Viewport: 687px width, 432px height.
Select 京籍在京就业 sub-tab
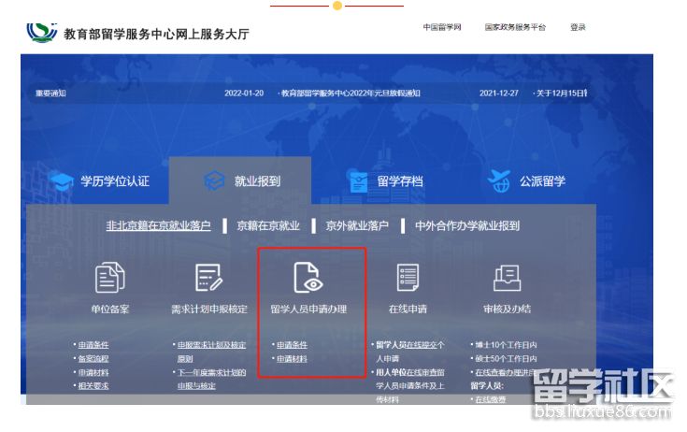(268, 225)
